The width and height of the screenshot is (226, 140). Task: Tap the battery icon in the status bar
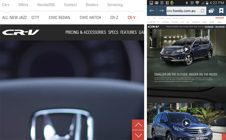tap(207, 3)
